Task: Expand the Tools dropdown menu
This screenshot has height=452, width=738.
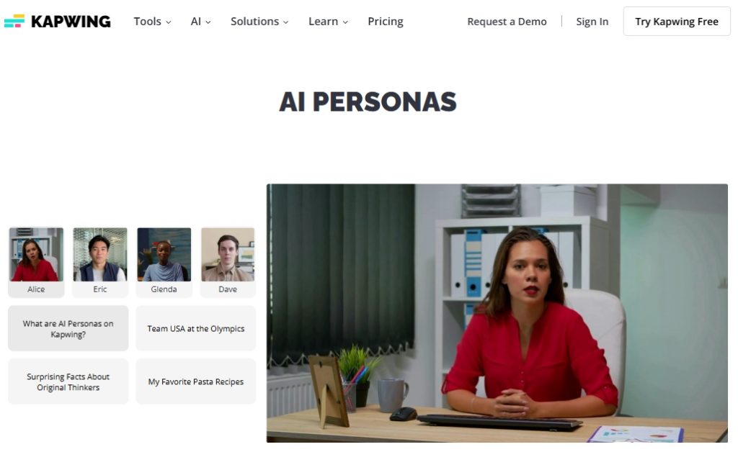Action: pyautogui.click(x=152, y=22)
